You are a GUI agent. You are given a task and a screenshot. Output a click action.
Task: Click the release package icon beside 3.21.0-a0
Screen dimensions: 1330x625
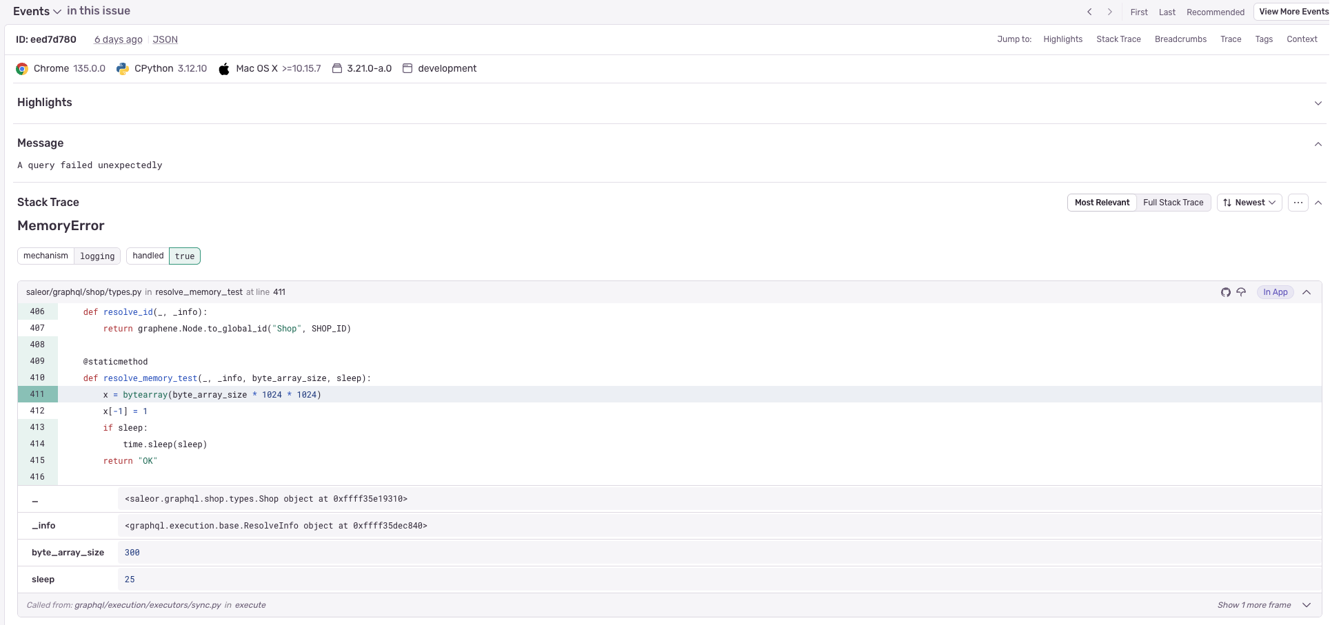point(338,68)
